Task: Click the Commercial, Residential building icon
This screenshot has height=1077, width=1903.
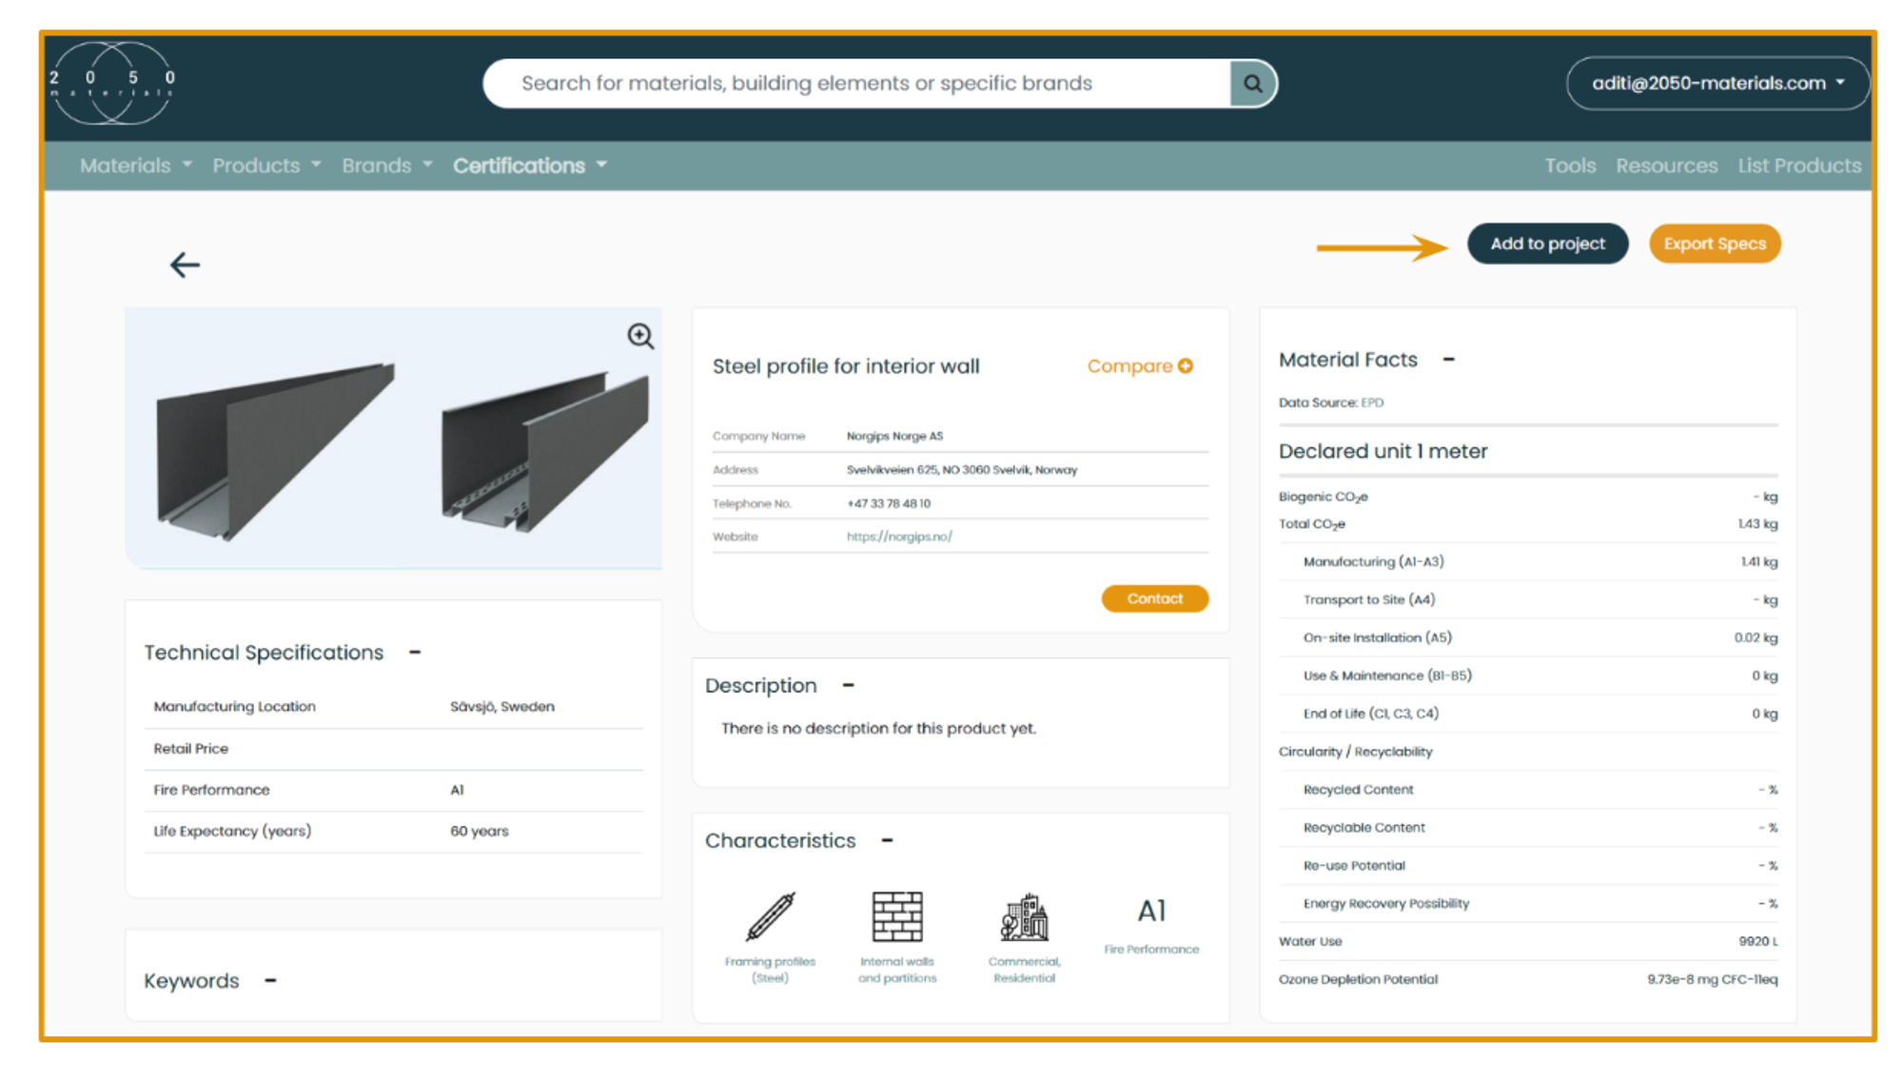Action: pyautogui.click(x=1024, y=918)
